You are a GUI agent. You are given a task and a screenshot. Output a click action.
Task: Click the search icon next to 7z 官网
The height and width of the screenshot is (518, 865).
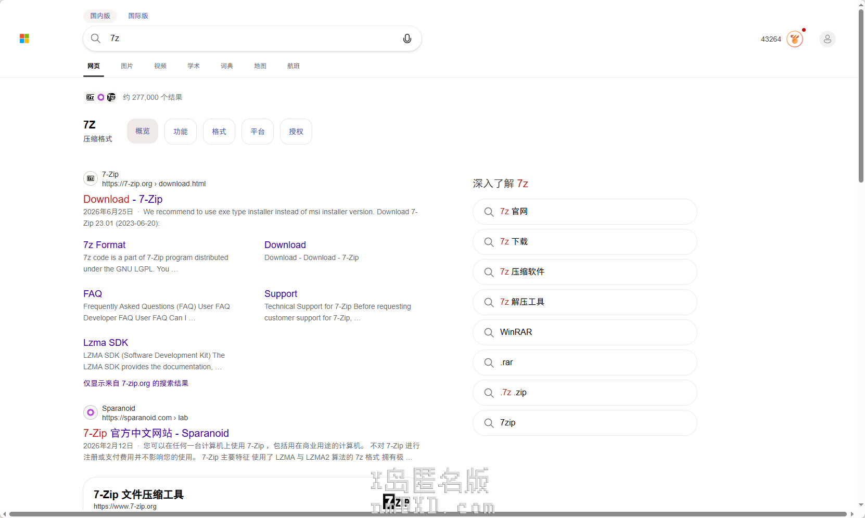489,212
